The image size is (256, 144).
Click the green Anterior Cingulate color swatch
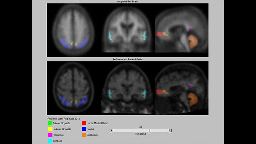coord(50,123)
